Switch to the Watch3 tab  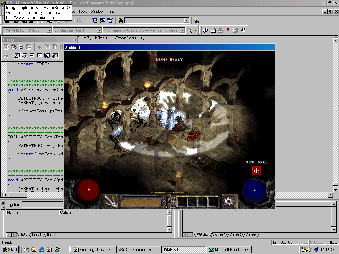[x=234, y=235]
